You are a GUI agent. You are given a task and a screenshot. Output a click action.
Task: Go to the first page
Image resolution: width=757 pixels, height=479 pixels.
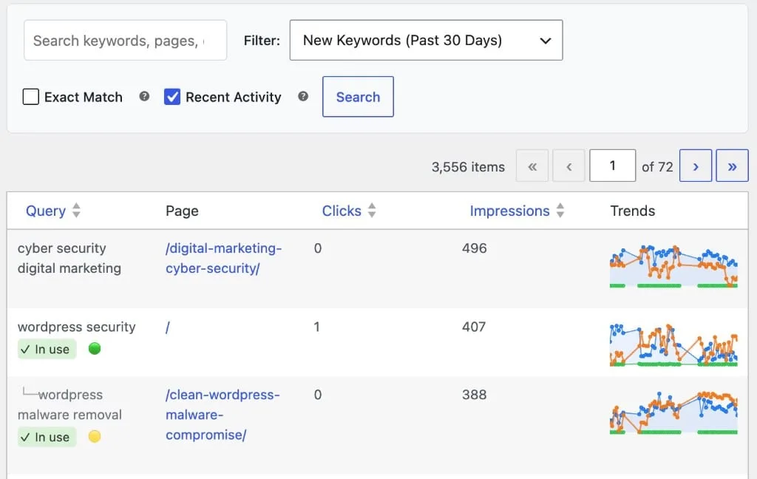click(532, 166)
